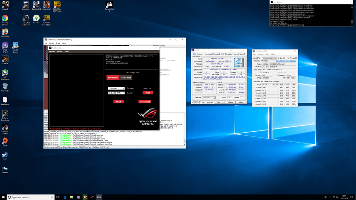Viewport: 356px width, 200px height.
Task: Click the Check for Intel Driver Updates link
Action: [x=285, y=61]
